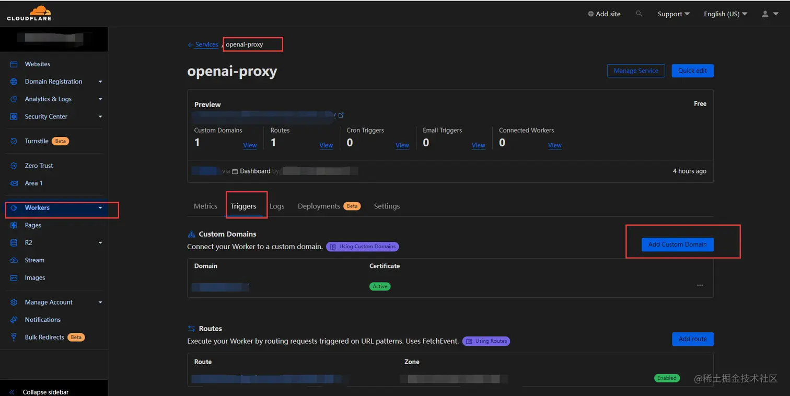The height and width of the screenshot is (396, 790).
Task: Click the Add site plus icon
Action: (x=591, y=14)
